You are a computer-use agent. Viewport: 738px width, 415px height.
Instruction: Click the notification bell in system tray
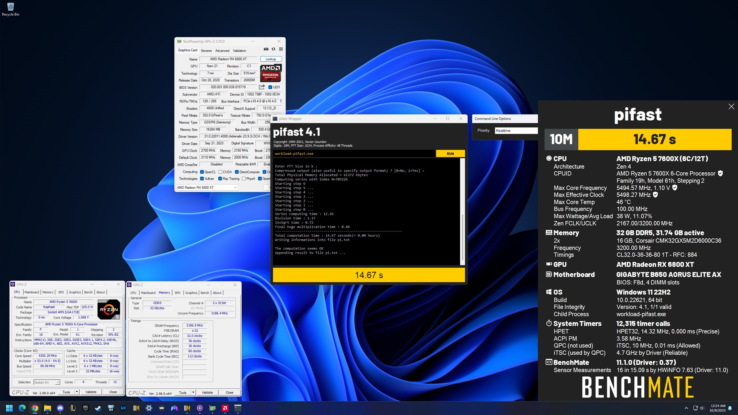click(x=730, y=408)
